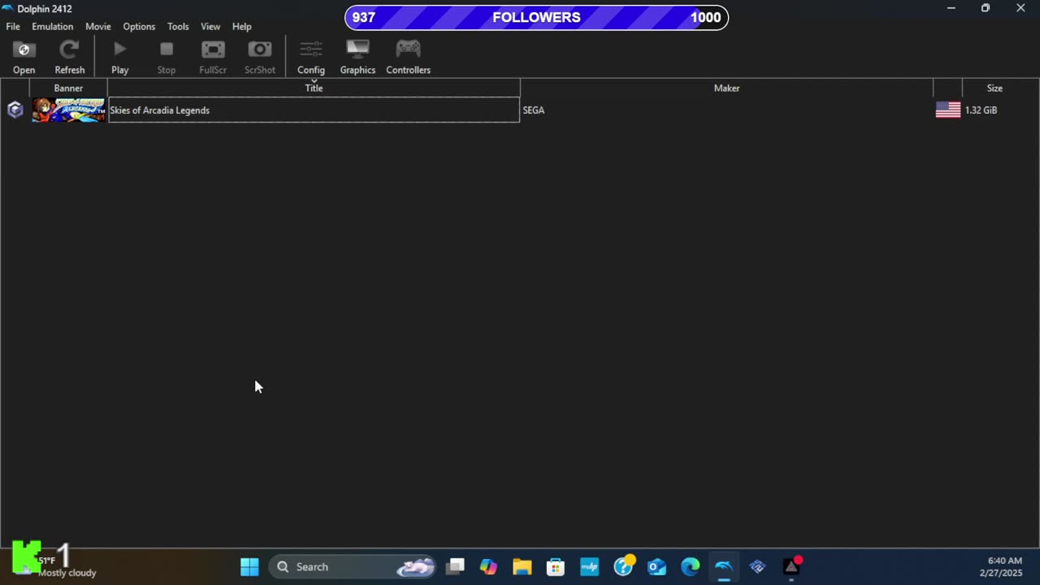Open the blue diamond taskbar app left of the red-dot icon
The image size is (1040, 585).
click(757, 566)
